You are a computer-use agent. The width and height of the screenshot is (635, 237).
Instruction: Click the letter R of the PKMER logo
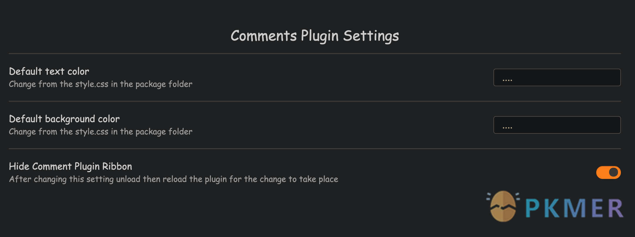coord(615,208)
